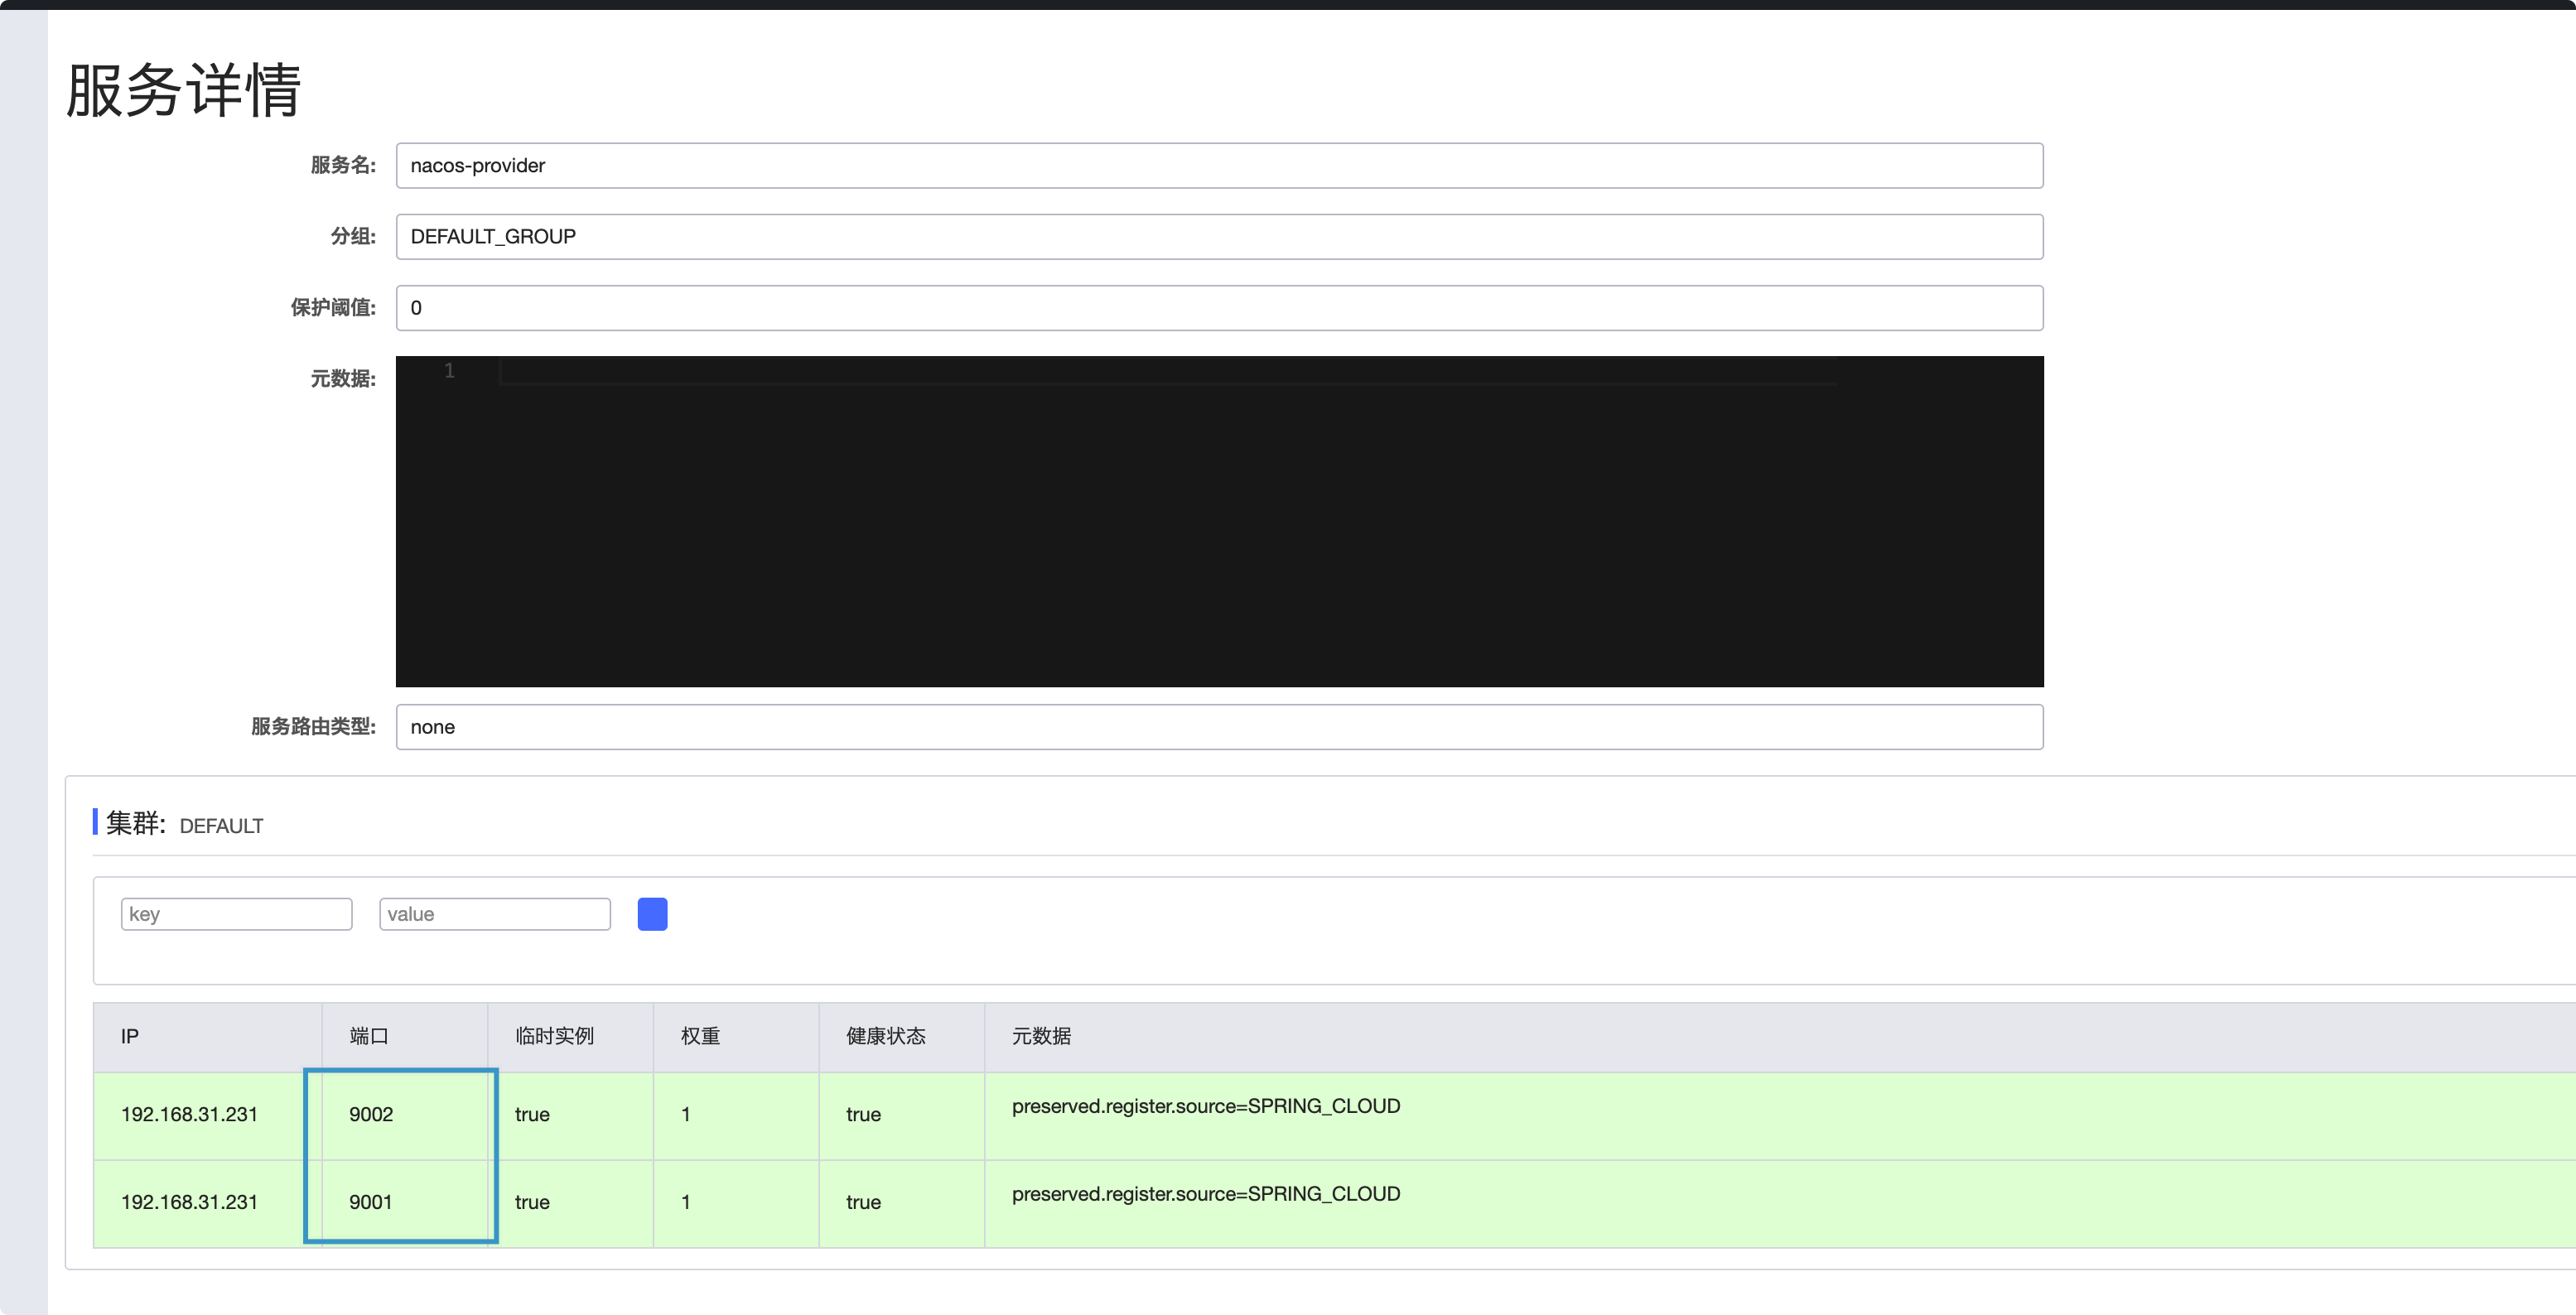Click the 健康状态 column header
The image size is (2576, 1315).
(x=885, y=1037)
